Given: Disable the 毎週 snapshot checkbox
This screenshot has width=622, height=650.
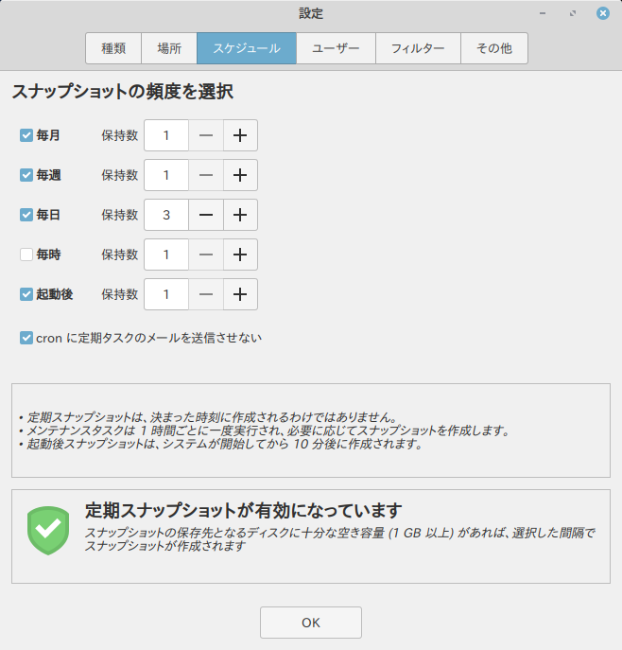Looking at the screenshot, I should (x=26, y=175).
